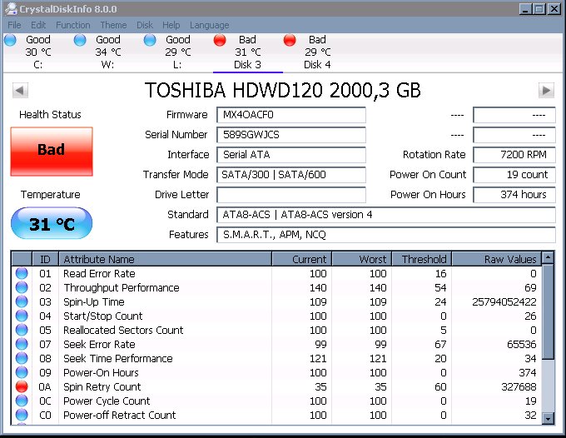The width and height of the screenshot is (566, 438).
Task: Click the CrystalDiskInfo title bar app icon
Action: 12,8
